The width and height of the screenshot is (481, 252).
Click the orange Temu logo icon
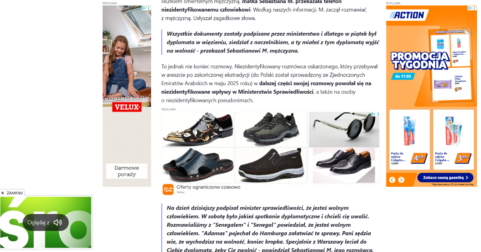click(x=168, y=189)
